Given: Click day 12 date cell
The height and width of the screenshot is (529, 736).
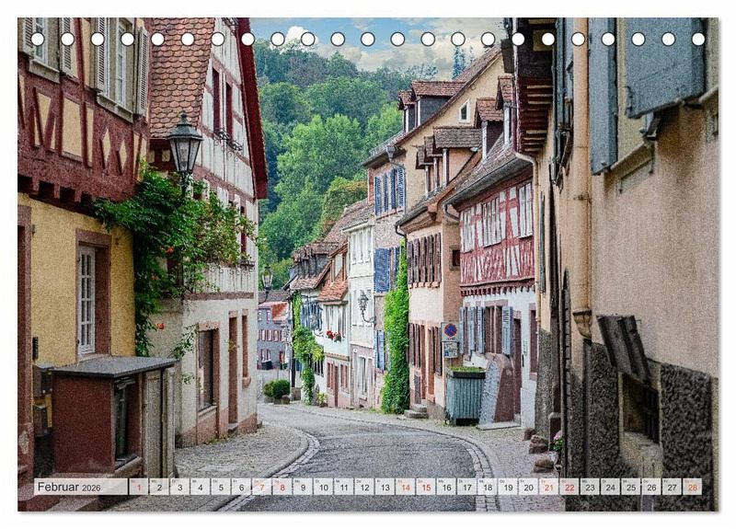Looking at the screenshot, I should 363,487.
